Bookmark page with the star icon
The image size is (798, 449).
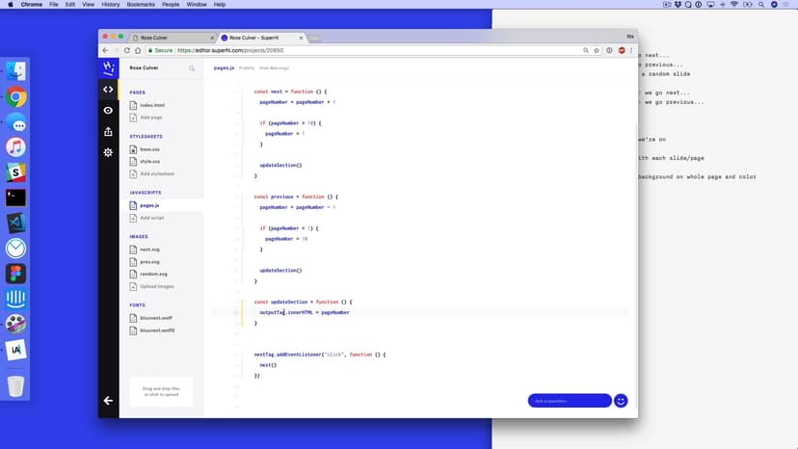597,50
